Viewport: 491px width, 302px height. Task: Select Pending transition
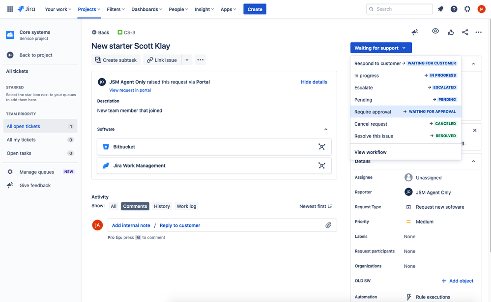pos(406,100)
